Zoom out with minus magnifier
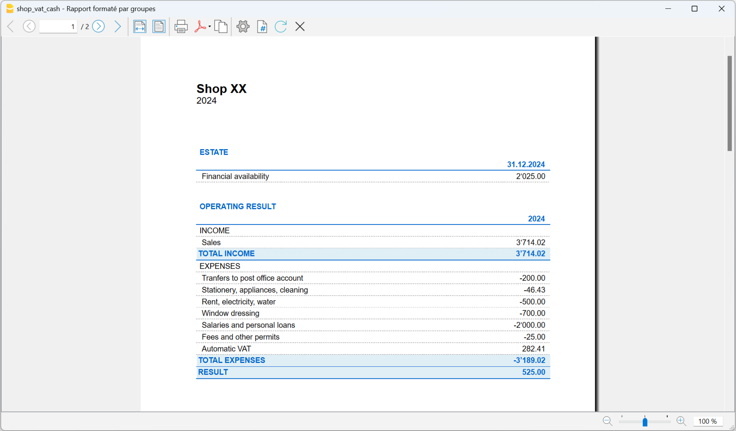This screenshot has width=736, height=431. click(607, 421)
